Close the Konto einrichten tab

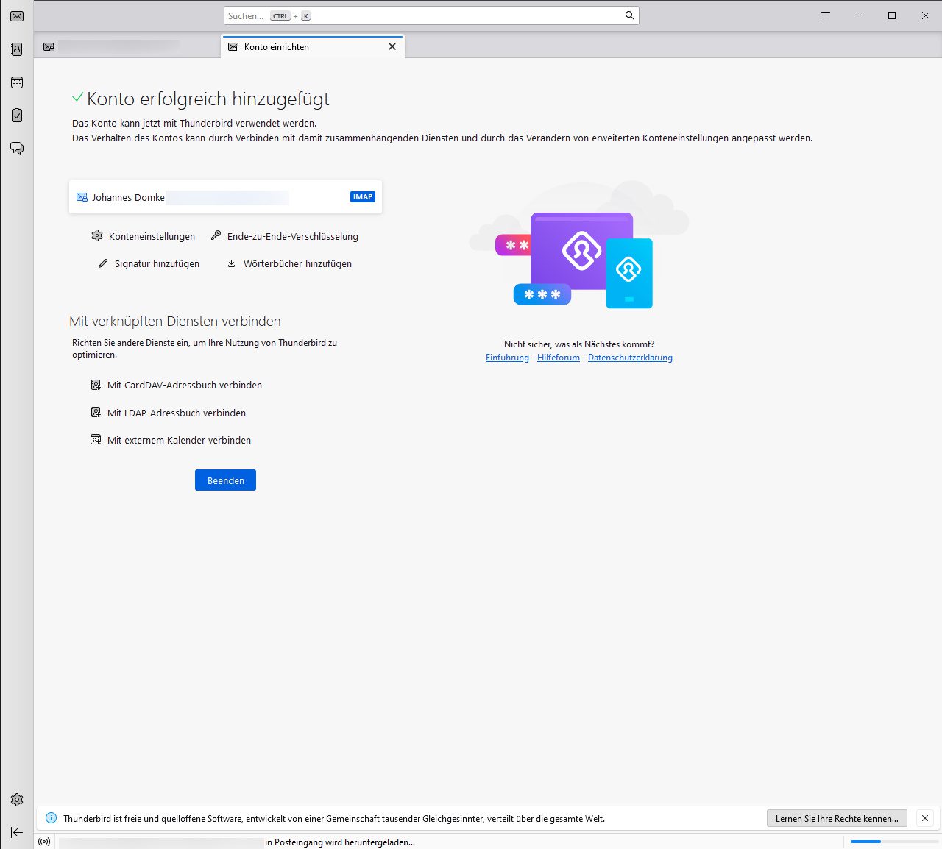point(392,46)
